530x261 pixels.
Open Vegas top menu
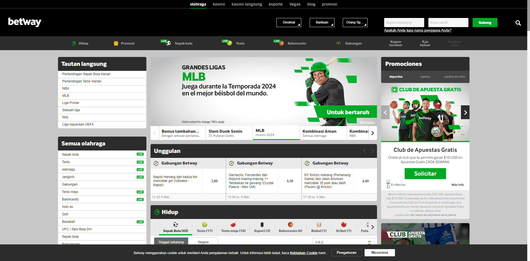tap(295, 4)
